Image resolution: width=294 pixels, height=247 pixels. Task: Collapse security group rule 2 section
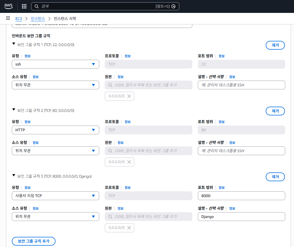click(14, 109)
